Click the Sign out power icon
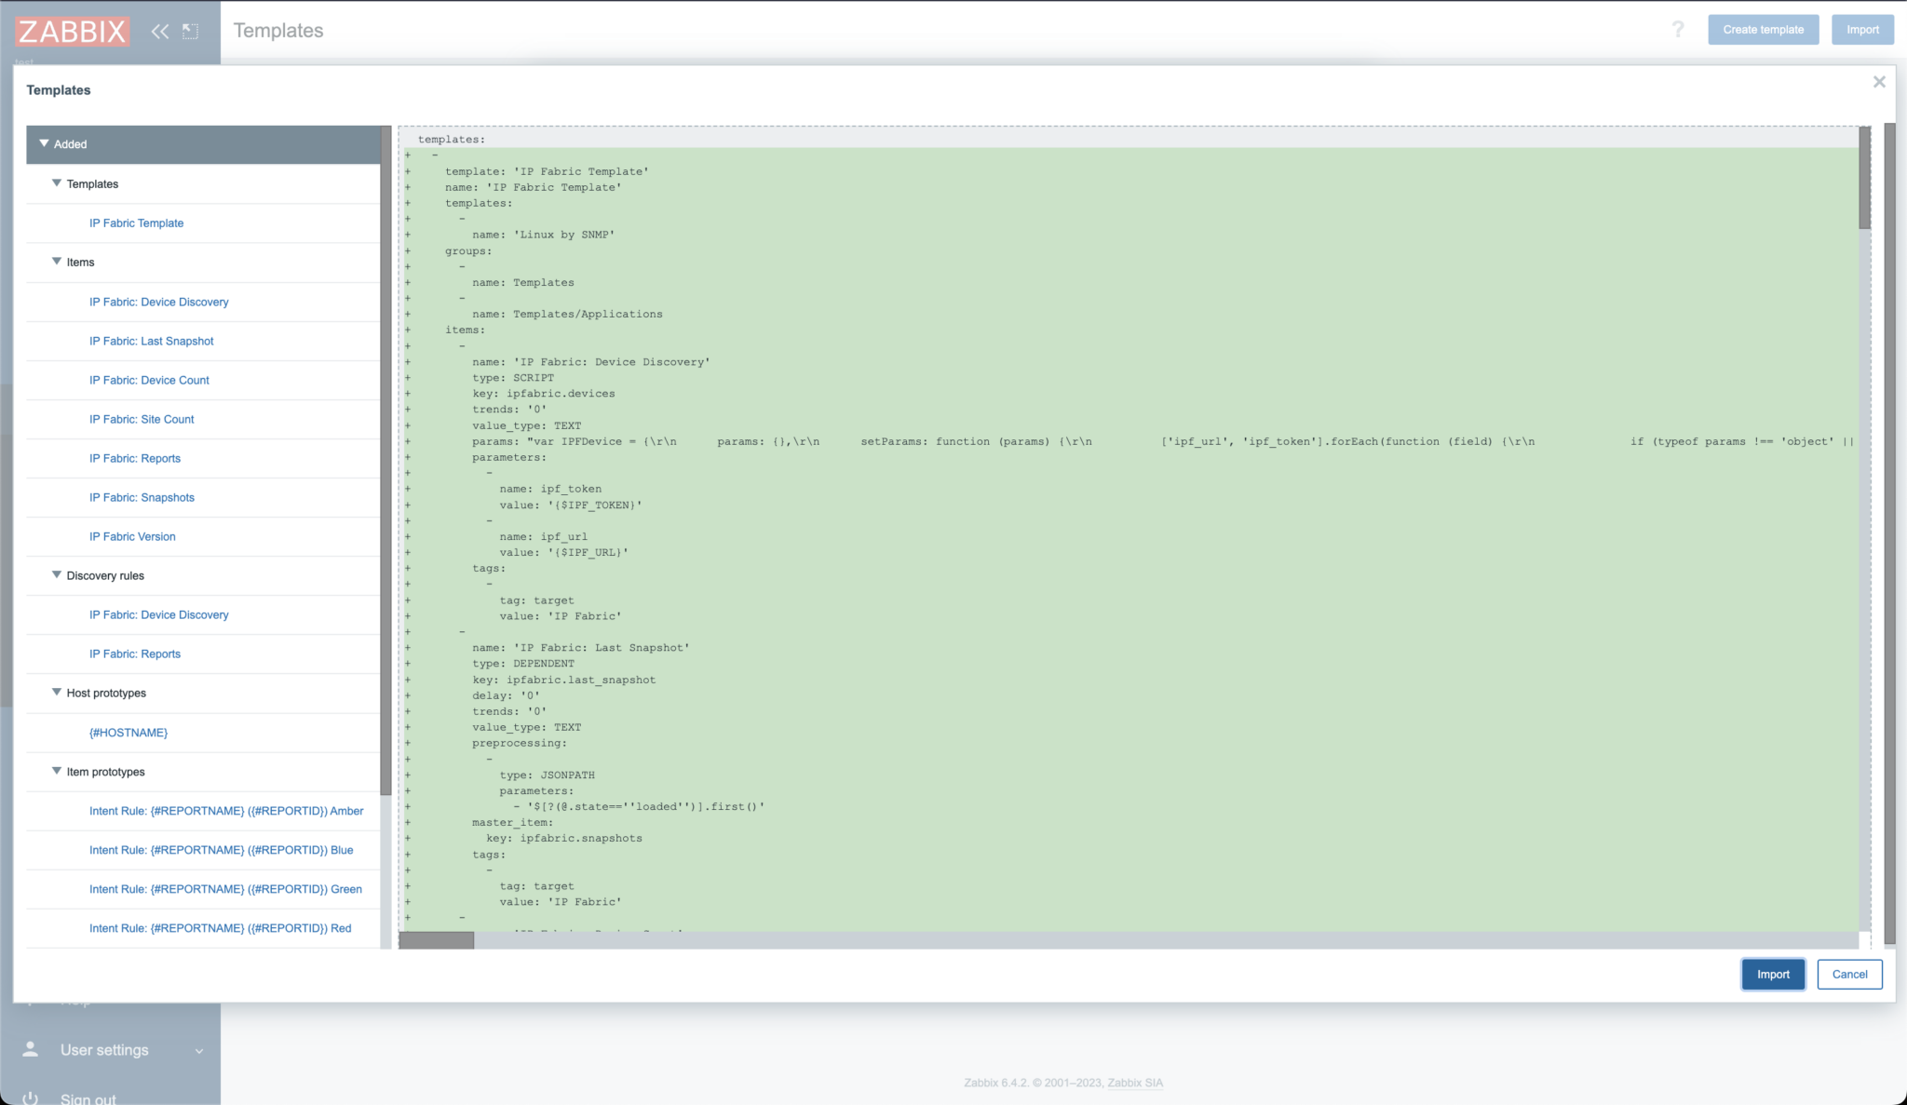Viewport: 1907px width, 1105px height. 31,1098
